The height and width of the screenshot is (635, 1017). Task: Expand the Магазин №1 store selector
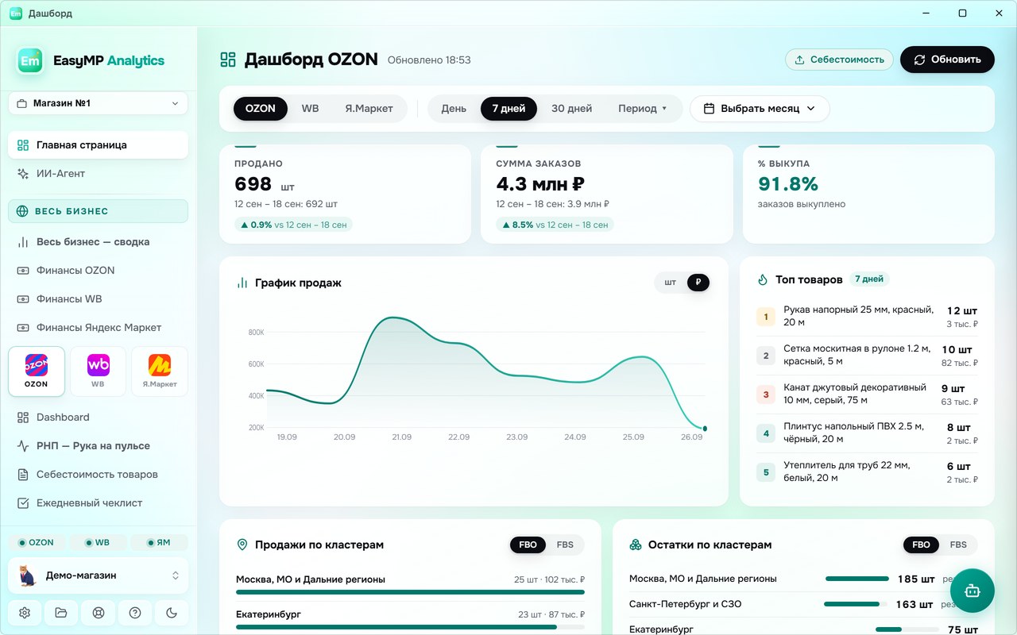tap(99, 103)
